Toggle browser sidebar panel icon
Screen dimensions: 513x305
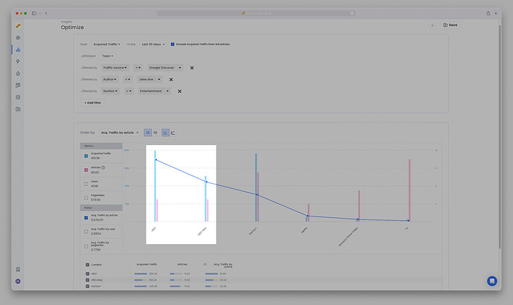coord(34,13)
